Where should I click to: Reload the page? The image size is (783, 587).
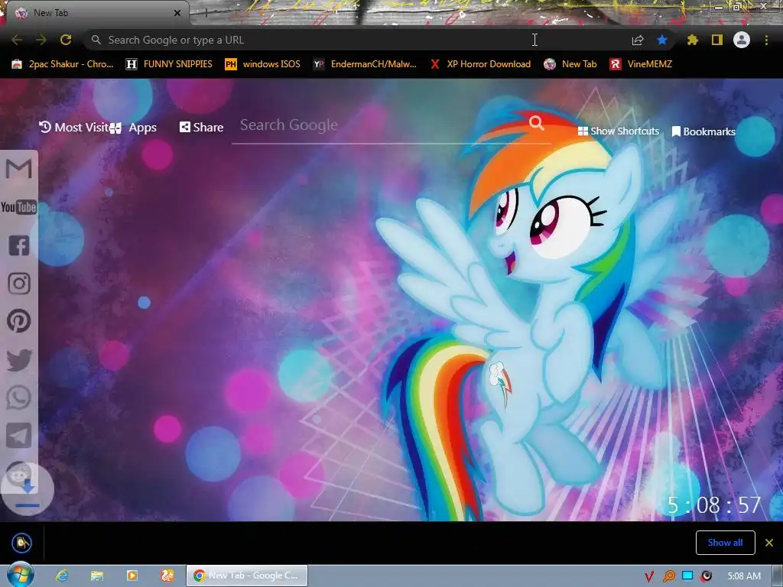66,40
